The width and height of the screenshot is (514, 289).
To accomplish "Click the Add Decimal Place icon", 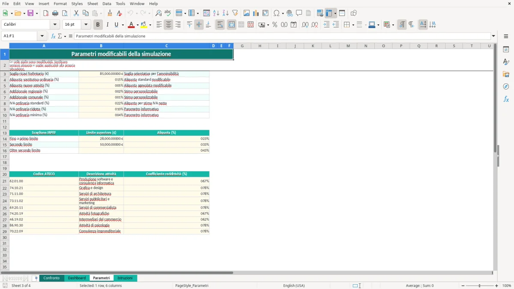I will pyautogui.click(x=305, y=25).
